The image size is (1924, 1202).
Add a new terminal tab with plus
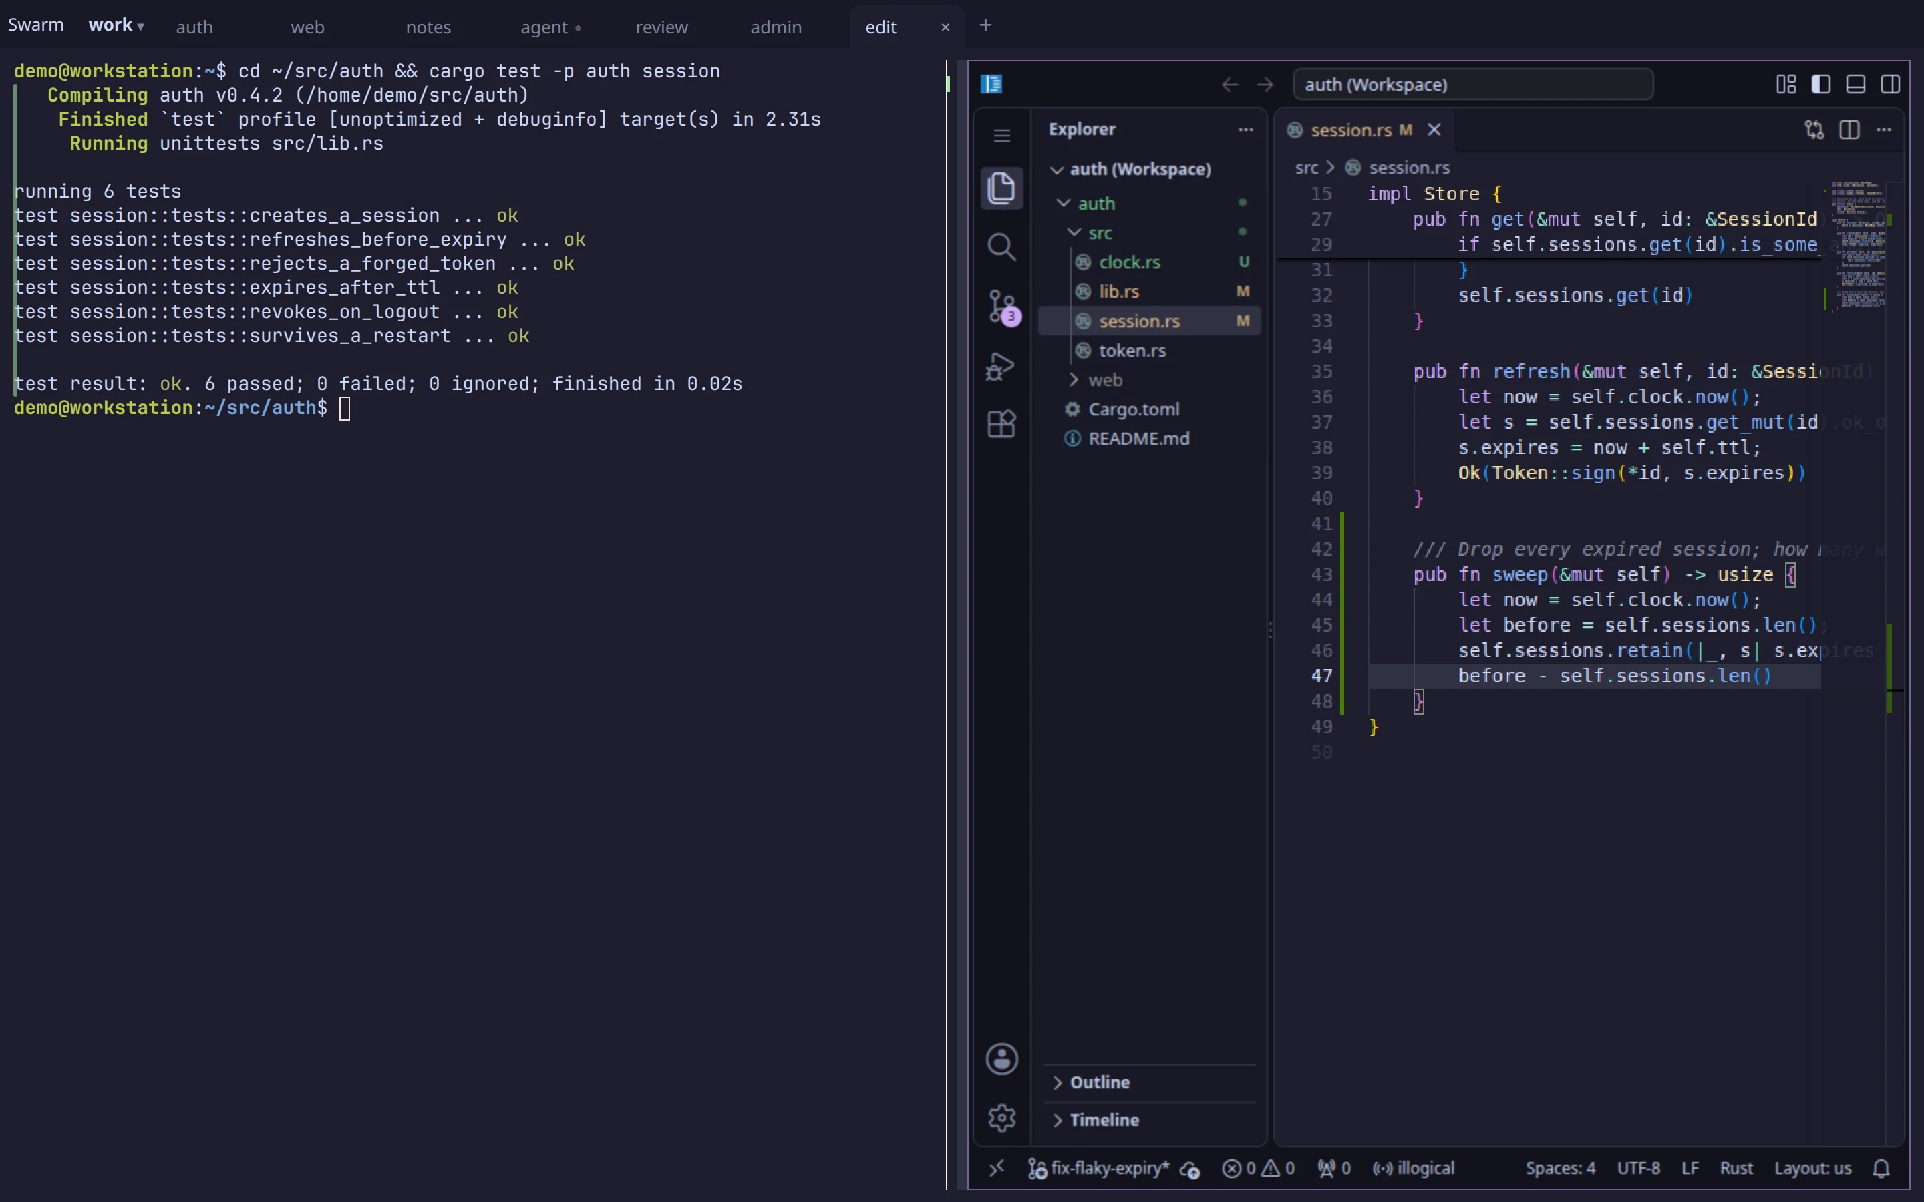click(x=985, y=25)
